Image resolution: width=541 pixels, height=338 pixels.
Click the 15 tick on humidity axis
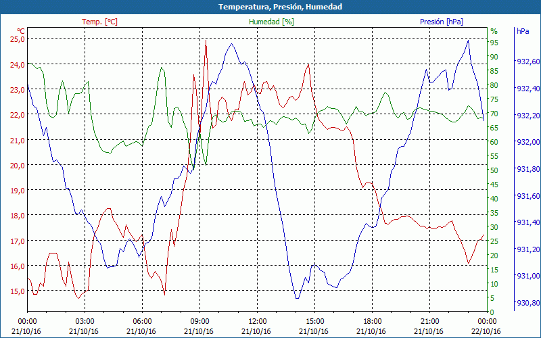click(494, 269)
